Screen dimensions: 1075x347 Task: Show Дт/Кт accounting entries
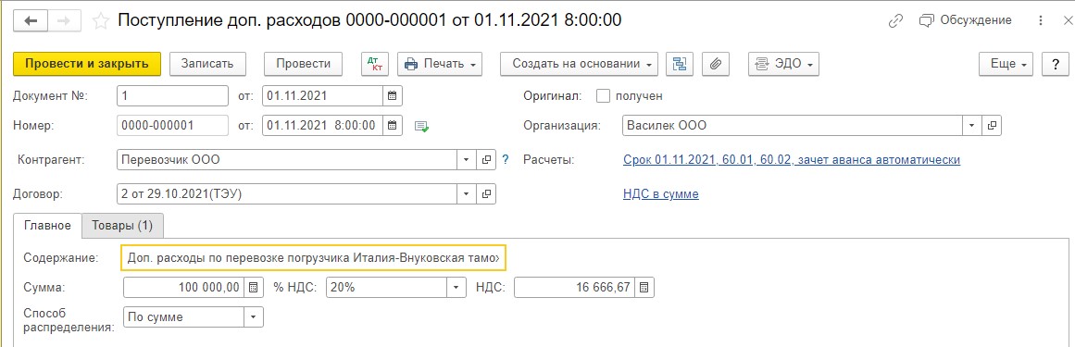(375, 64)
